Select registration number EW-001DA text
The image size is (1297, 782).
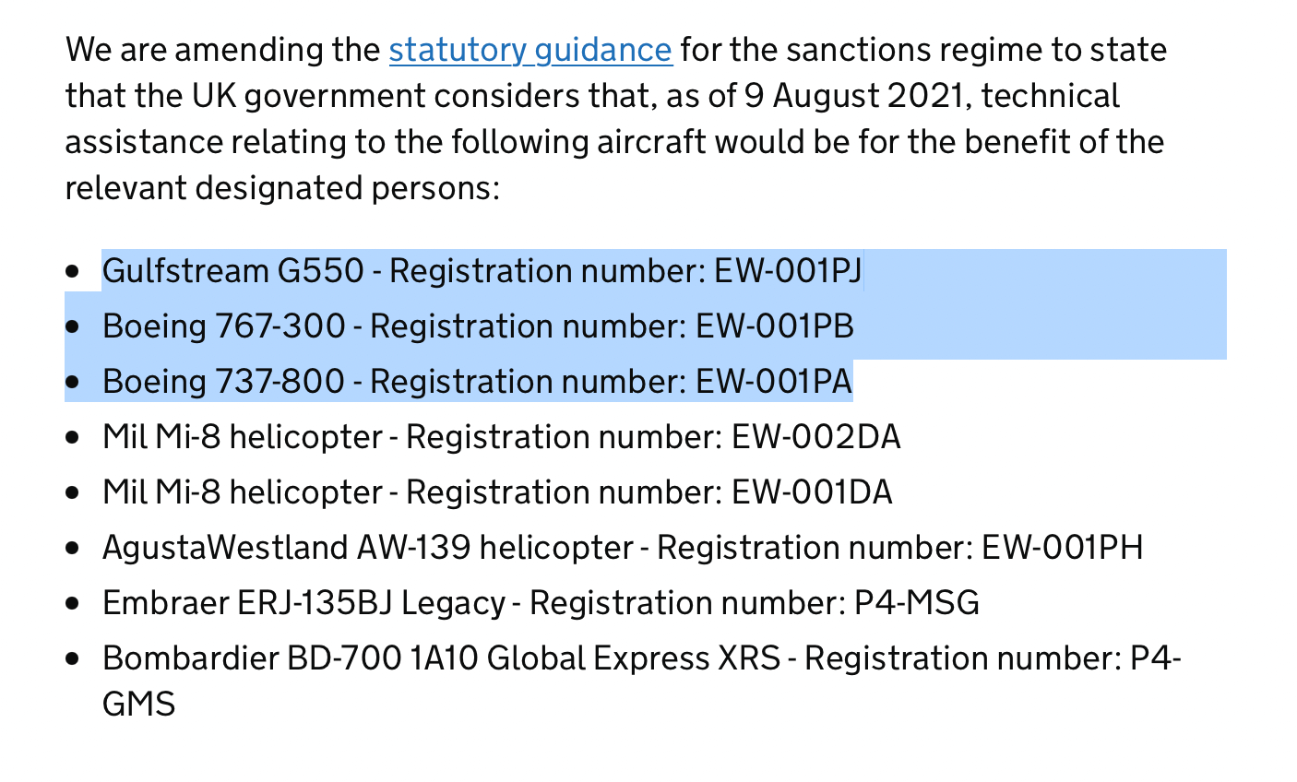click(x=812, y=492)
